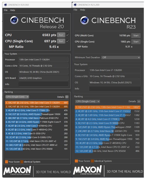Select R23 ranking row Threadripper 1950
Image resolution: width=146 pixels, height=179 pixels.
(108, 139)
